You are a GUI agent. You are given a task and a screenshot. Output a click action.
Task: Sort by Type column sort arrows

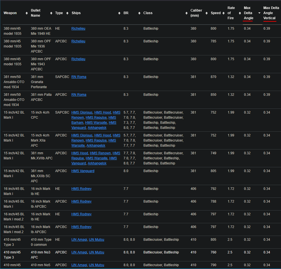tap(67, 13)
